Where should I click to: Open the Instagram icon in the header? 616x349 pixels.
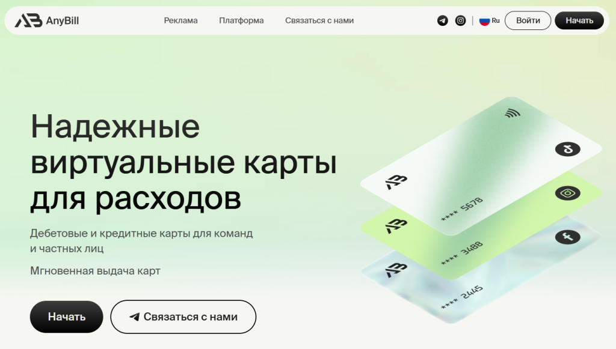(x=460, y=20)
